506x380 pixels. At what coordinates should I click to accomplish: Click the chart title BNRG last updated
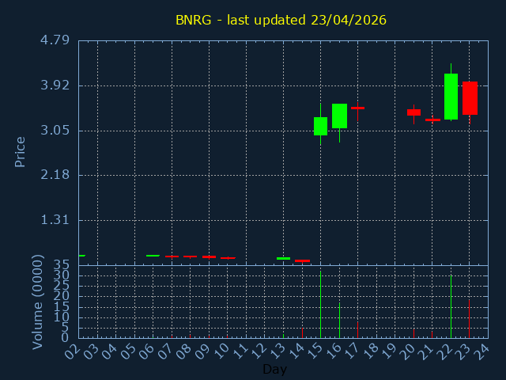tap(281, 20)
